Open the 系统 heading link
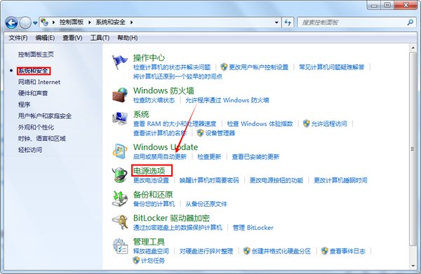Viewport: 421px width, 274px height. pos(141,114)
